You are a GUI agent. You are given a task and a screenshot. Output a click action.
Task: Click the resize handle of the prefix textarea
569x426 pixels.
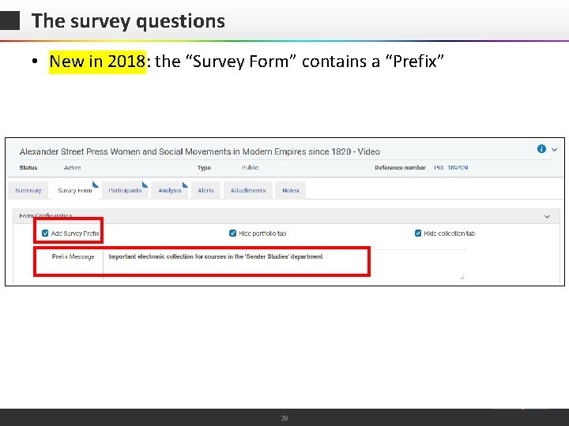[462, 278]
